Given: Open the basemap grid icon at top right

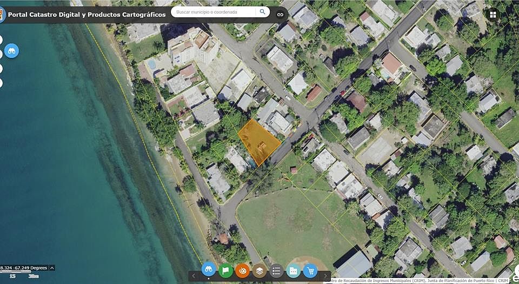Looking at the screenshot, I should click(493, 15).
